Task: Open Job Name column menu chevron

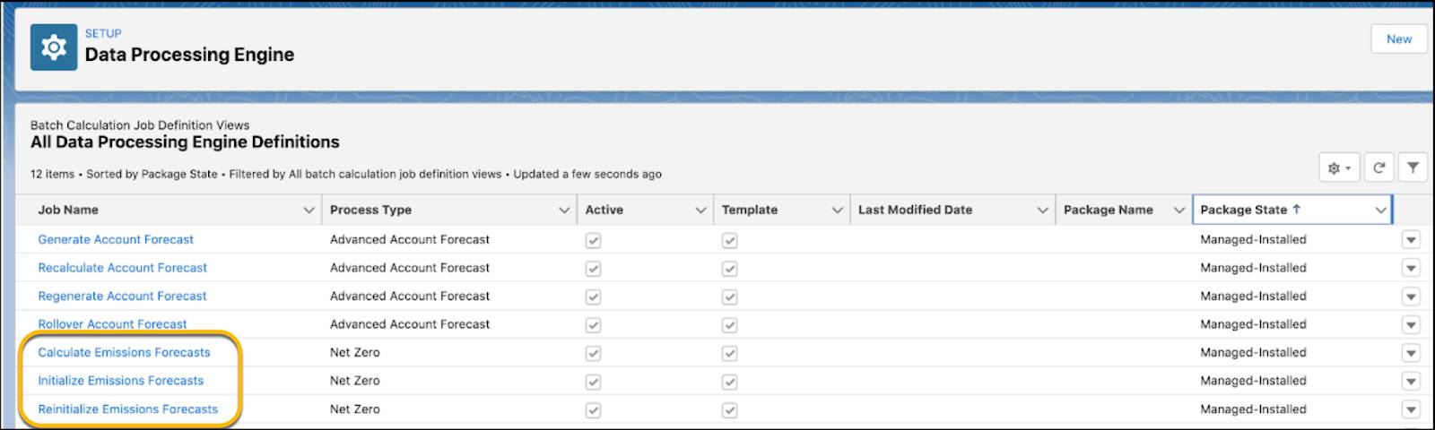Action: [309, 210]
